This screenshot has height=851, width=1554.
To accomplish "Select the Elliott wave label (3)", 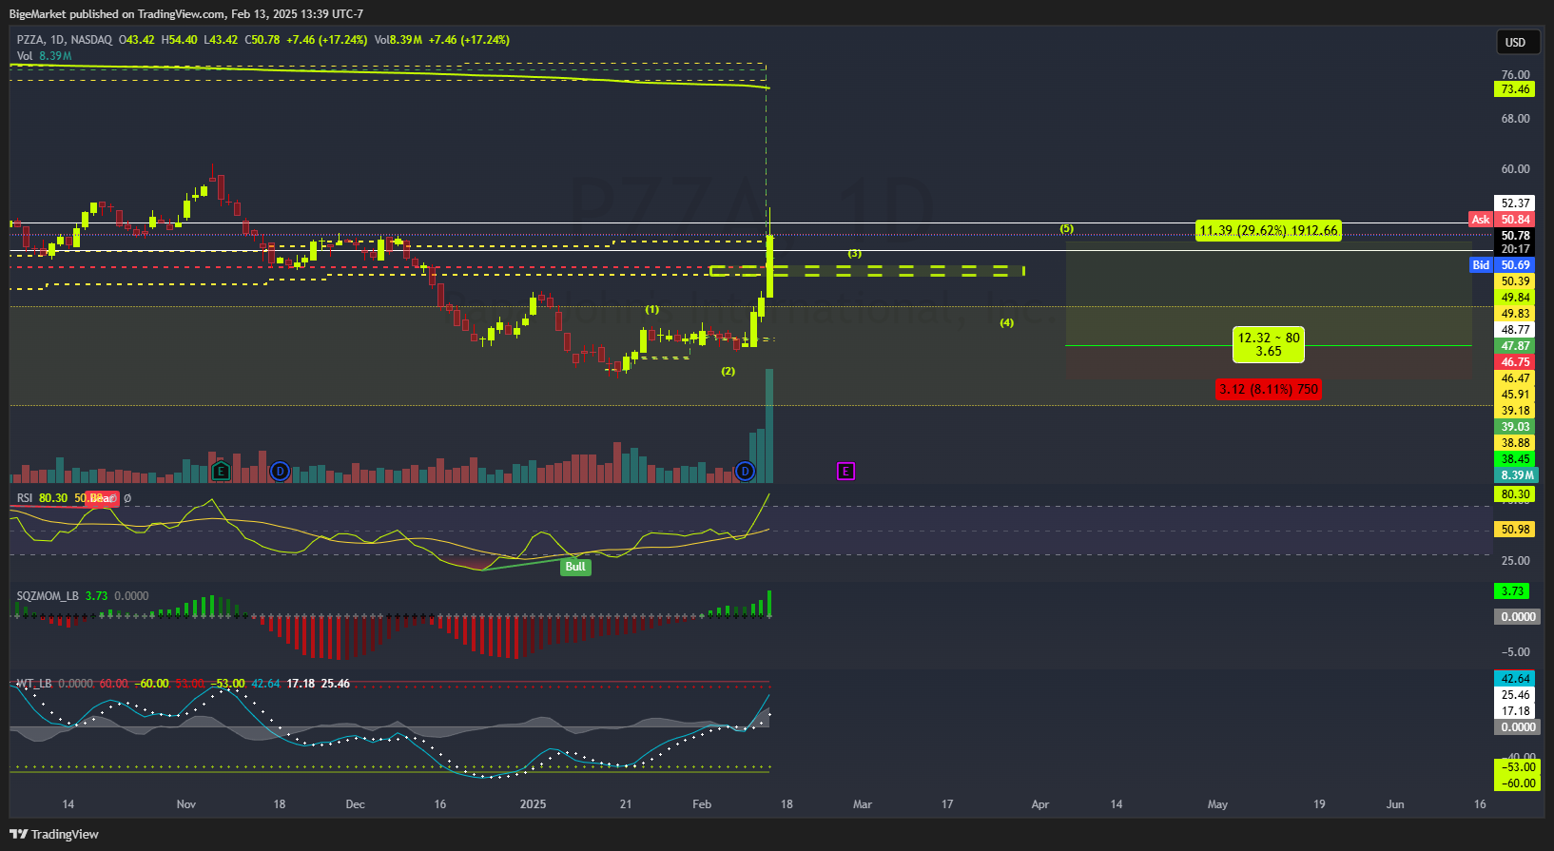I will (x=855, y=254).
